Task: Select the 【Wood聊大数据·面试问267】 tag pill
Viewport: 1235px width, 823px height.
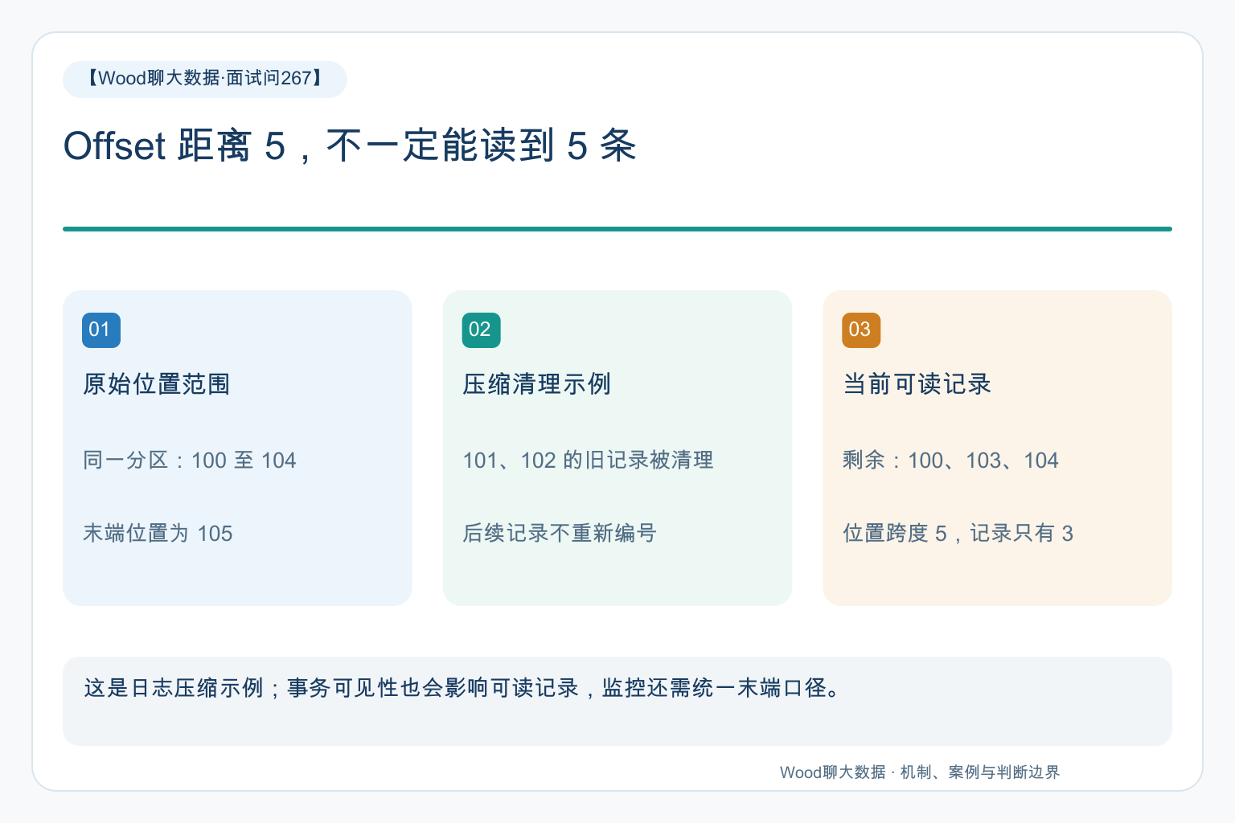Action: pyautogui.click(x=205, y=79)
